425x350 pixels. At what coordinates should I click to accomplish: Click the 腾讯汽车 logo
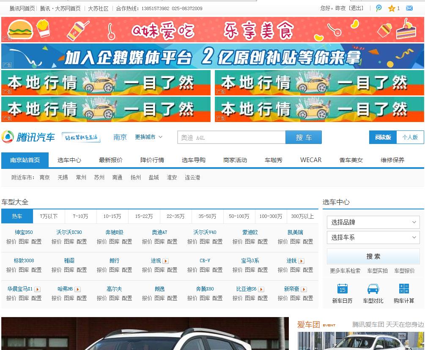(x=28, y=137)
